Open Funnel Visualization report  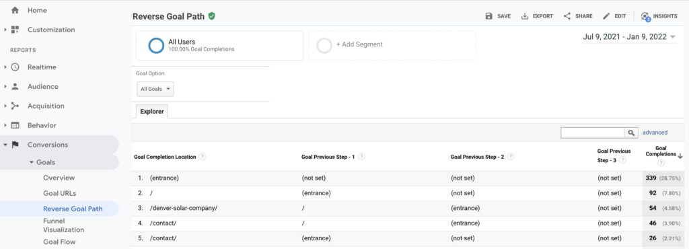click(63, 225)
